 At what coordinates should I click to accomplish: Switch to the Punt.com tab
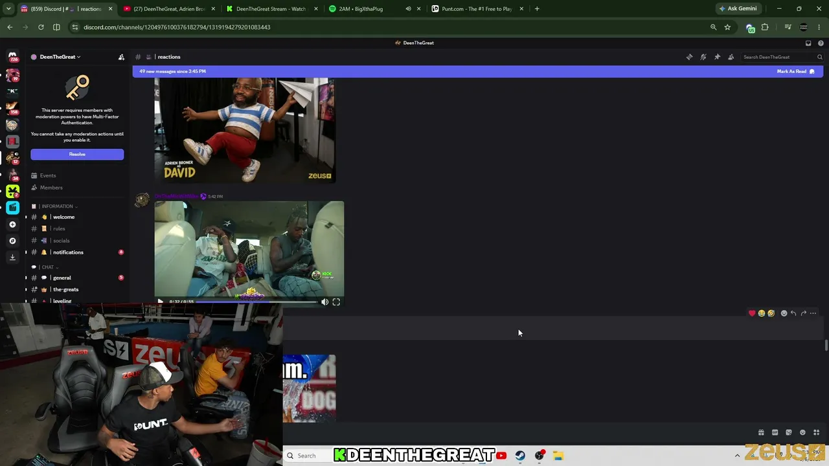coord(478,9)
